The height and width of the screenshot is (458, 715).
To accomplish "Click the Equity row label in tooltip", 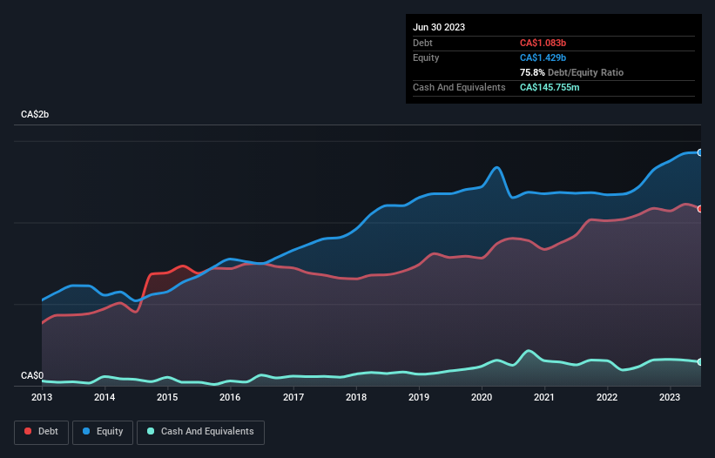I will coord(426,57).
